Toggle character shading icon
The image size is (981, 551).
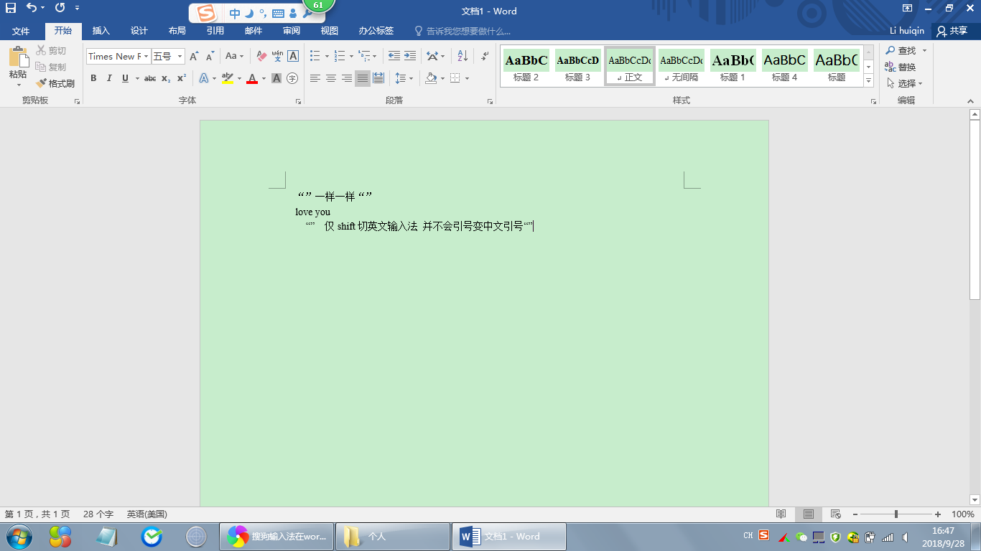[x=276, y=78]
